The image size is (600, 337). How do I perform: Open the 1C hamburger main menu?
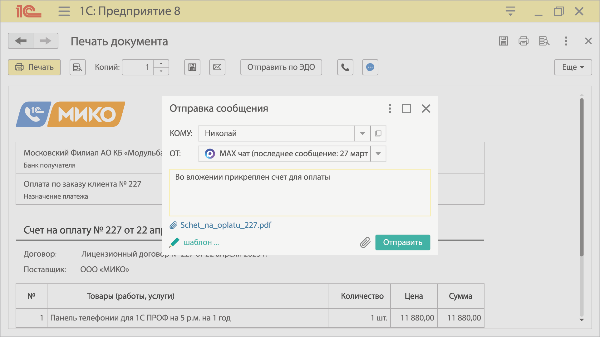(64, 11)
